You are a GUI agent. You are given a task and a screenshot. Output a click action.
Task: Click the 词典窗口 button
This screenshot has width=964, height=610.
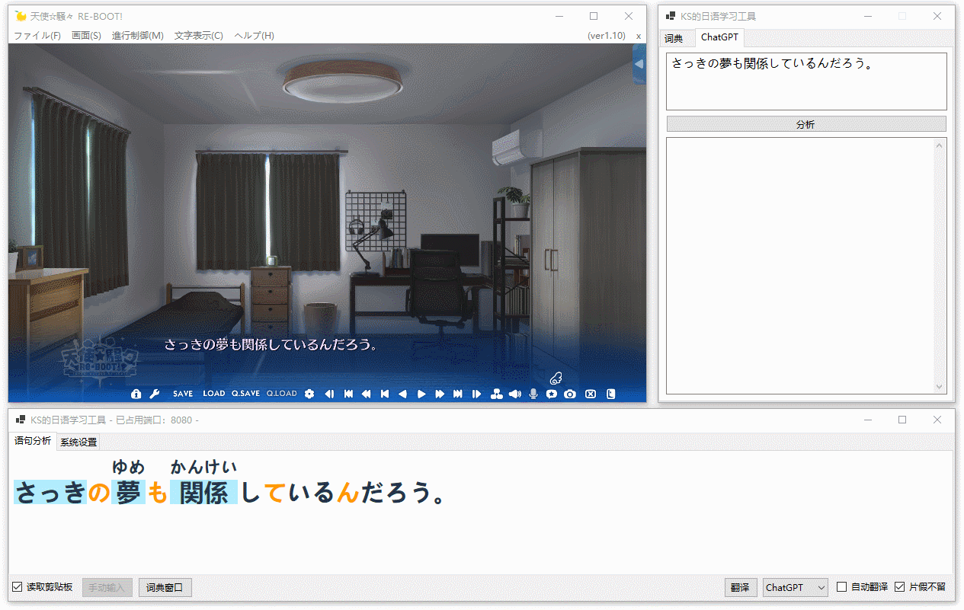[x=165, y=587]
